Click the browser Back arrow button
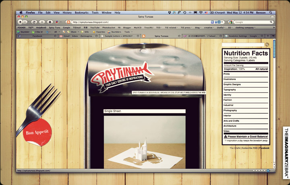Image resolution: width=290 pixels, height=185 pixels. coord(20,22)
